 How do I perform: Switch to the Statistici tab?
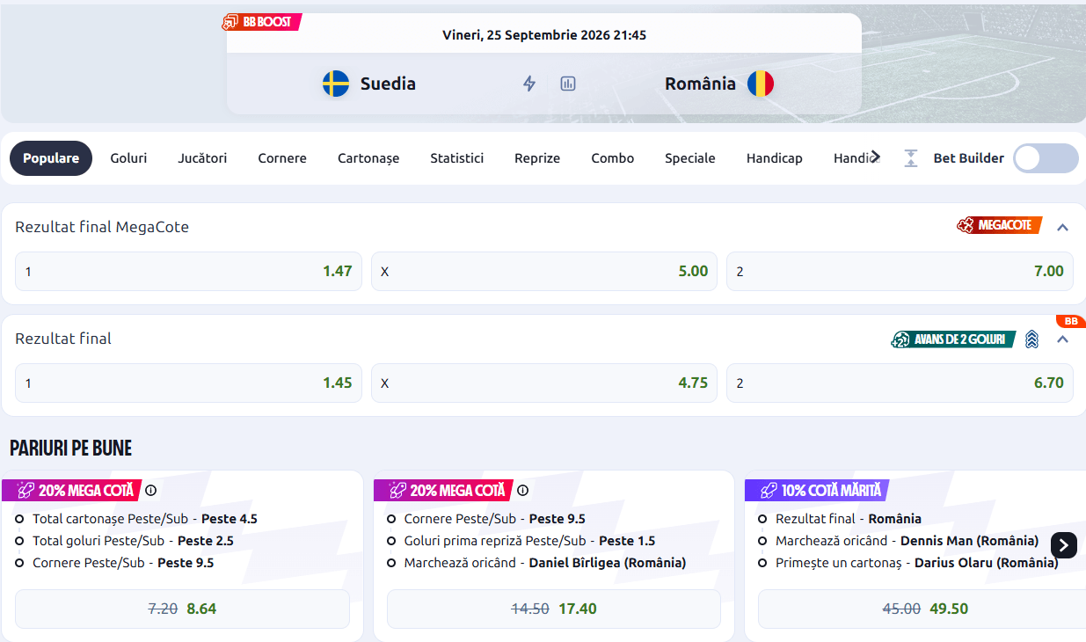point(457,158)
